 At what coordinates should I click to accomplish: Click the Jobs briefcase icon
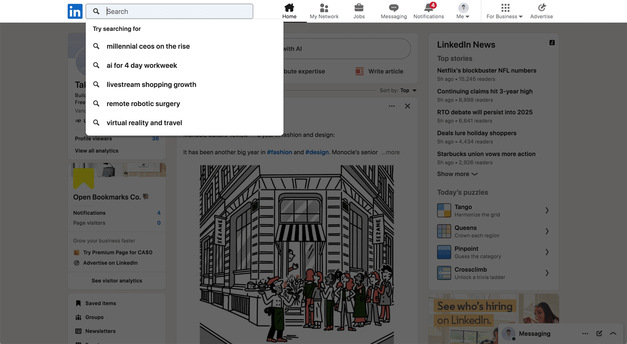359,8
